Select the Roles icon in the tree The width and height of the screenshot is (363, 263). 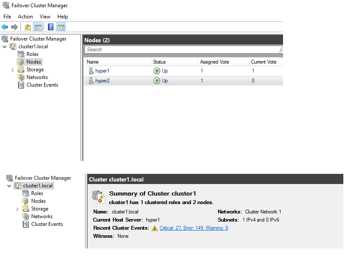coord(21,54)
